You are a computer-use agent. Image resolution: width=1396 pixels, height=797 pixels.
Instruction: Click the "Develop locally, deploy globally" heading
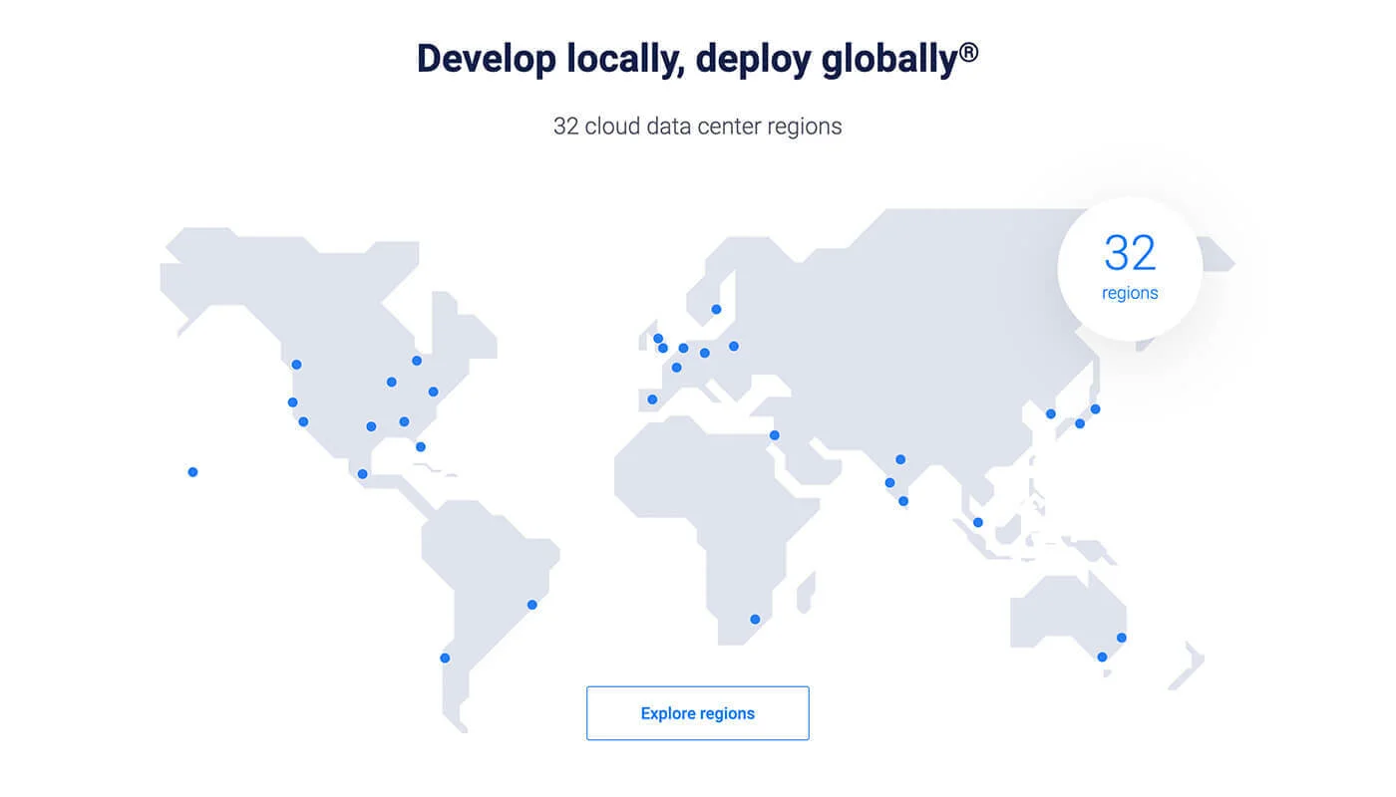click(x=697, y=59)
